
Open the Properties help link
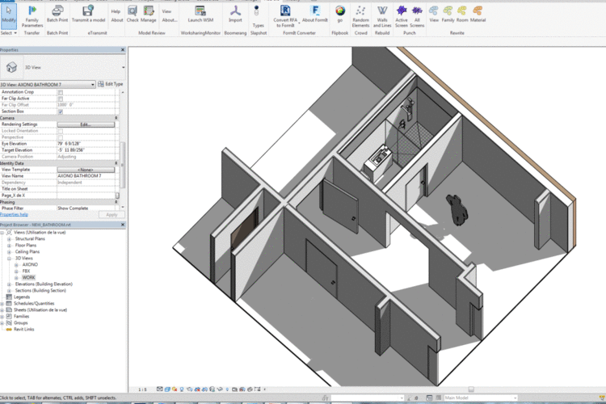[14, 215]
